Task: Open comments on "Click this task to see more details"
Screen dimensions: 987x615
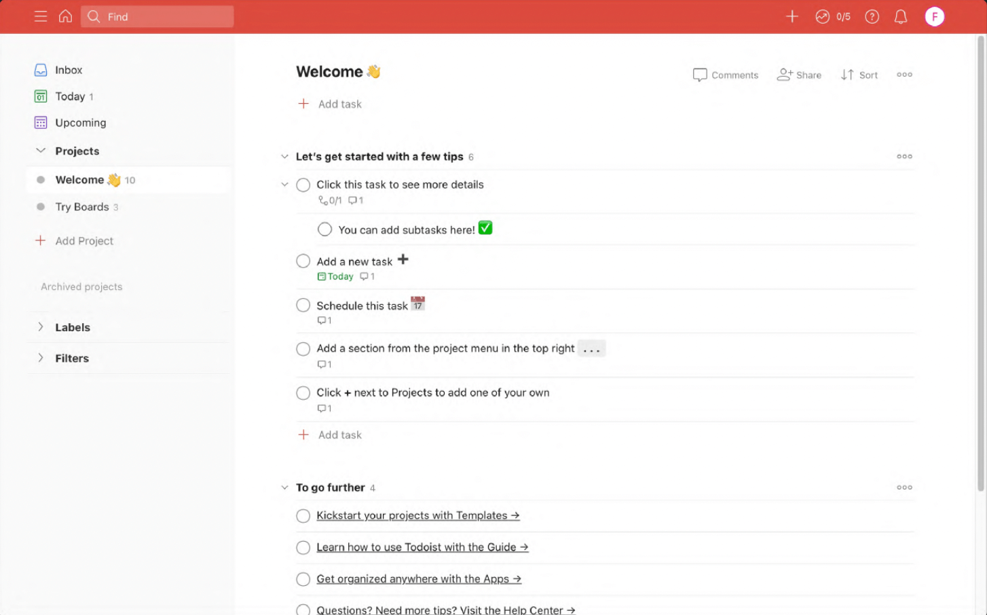Action: click(x=356, y=200)
